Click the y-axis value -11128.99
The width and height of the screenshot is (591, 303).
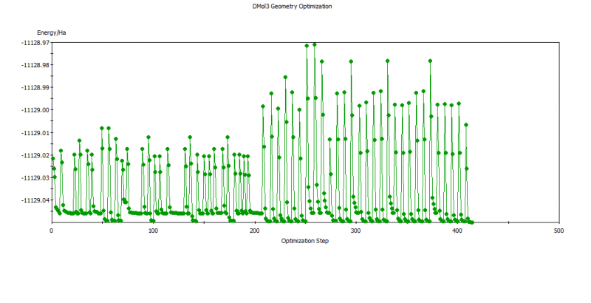pos(35,87)
